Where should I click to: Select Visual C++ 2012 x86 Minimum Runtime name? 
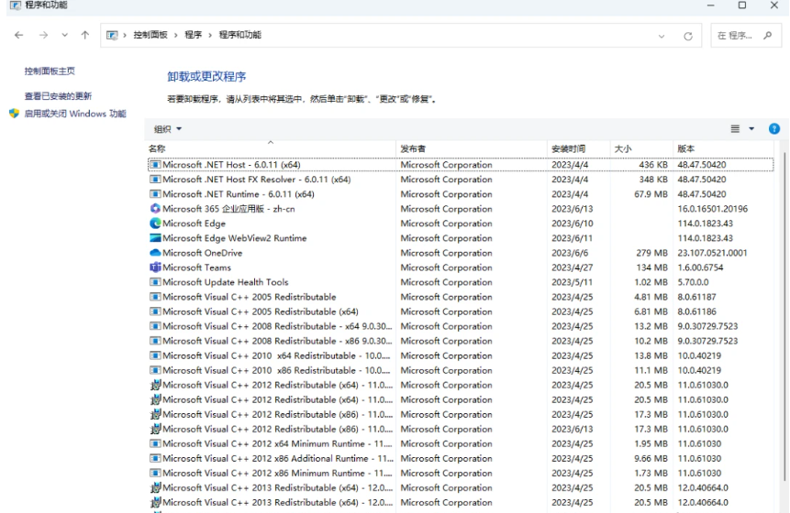(277, 473)
